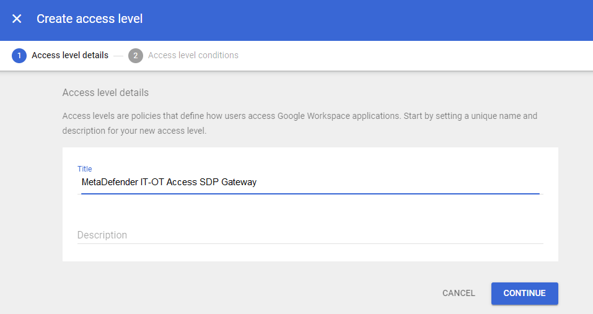Screen dimensions: 593x314
Task: Focus the Title input field
Action: pyautogui.click(x=310, y=182)
